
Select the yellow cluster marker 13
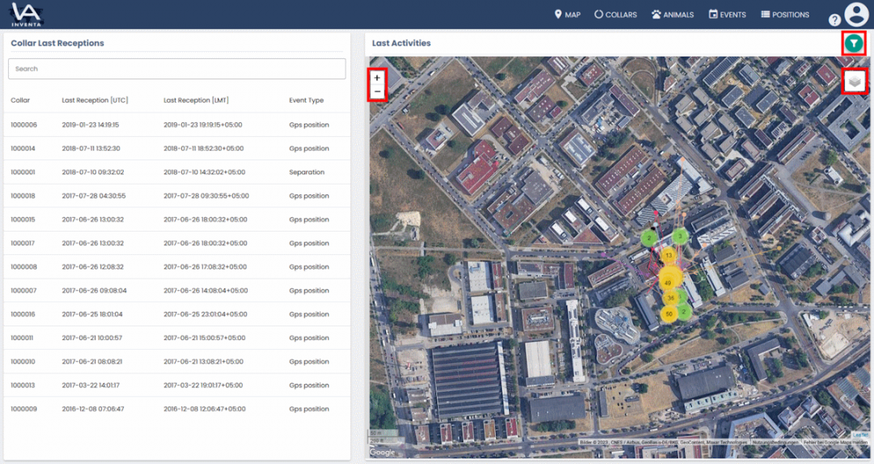click(668, 255)
